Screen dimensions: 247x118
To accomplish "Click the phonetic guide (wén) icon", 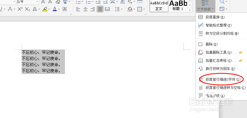I will (x=65, y=2).
